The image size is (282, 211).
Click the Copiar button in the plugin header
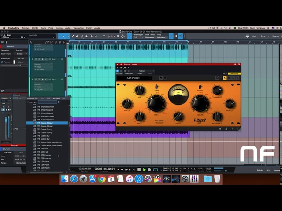139,73
